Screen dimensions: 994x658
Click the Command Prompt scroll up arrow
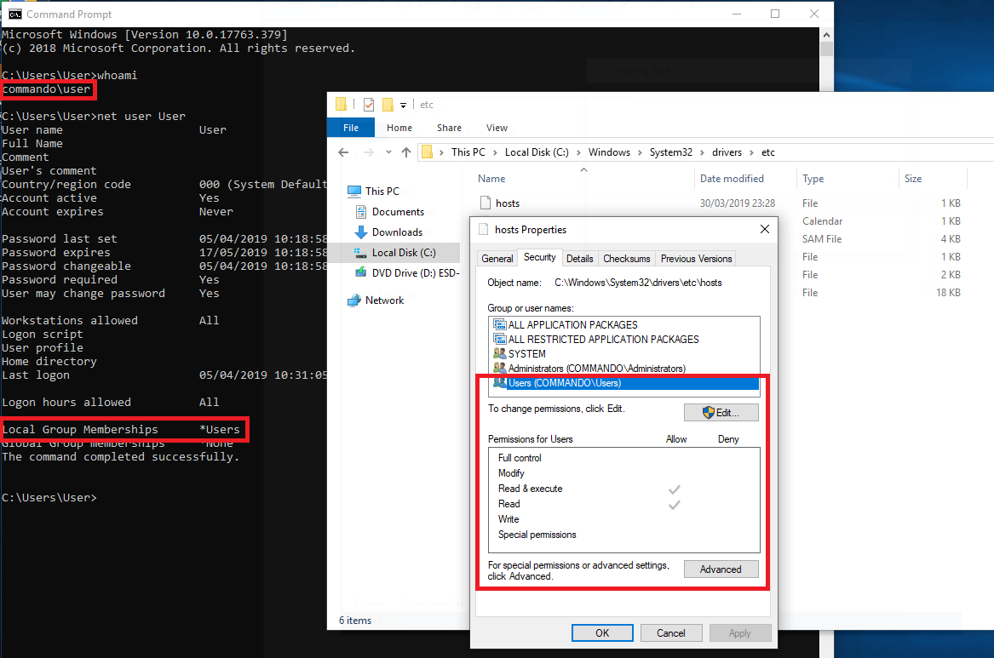coord(826,35)
